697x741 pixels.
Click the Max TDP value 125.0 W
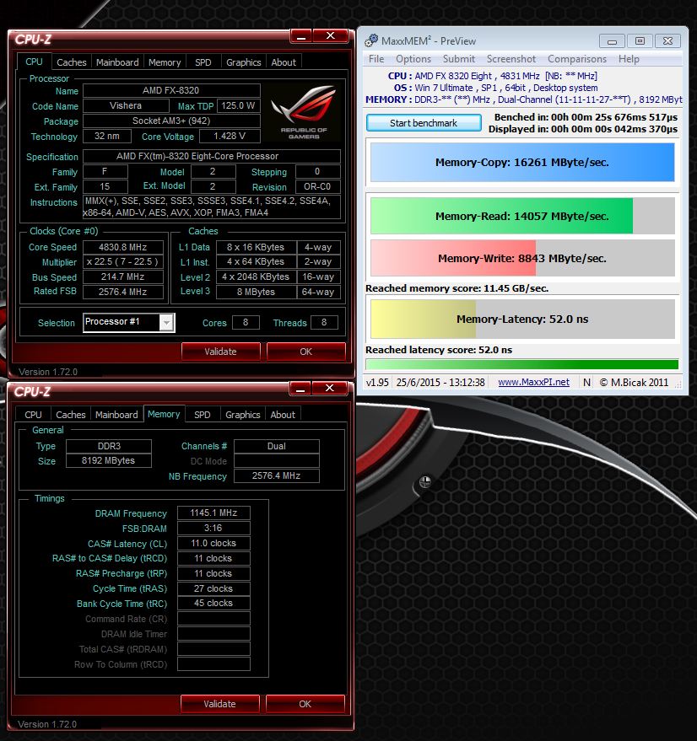[x=239, y=105]
